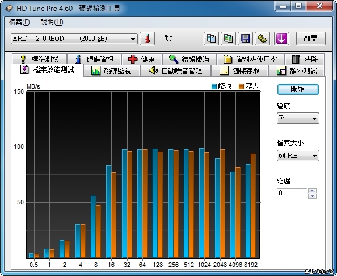Switch to the 額外測試 tab
Screen dimensions: 337x276
point(296,70)
